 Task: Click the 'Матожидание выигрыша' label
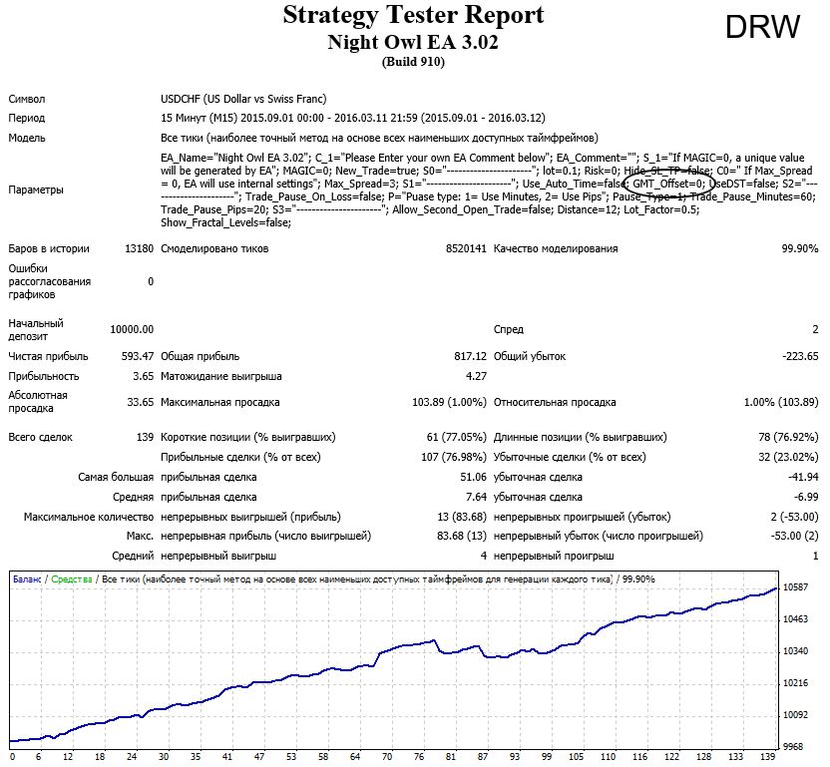point(221,377)
